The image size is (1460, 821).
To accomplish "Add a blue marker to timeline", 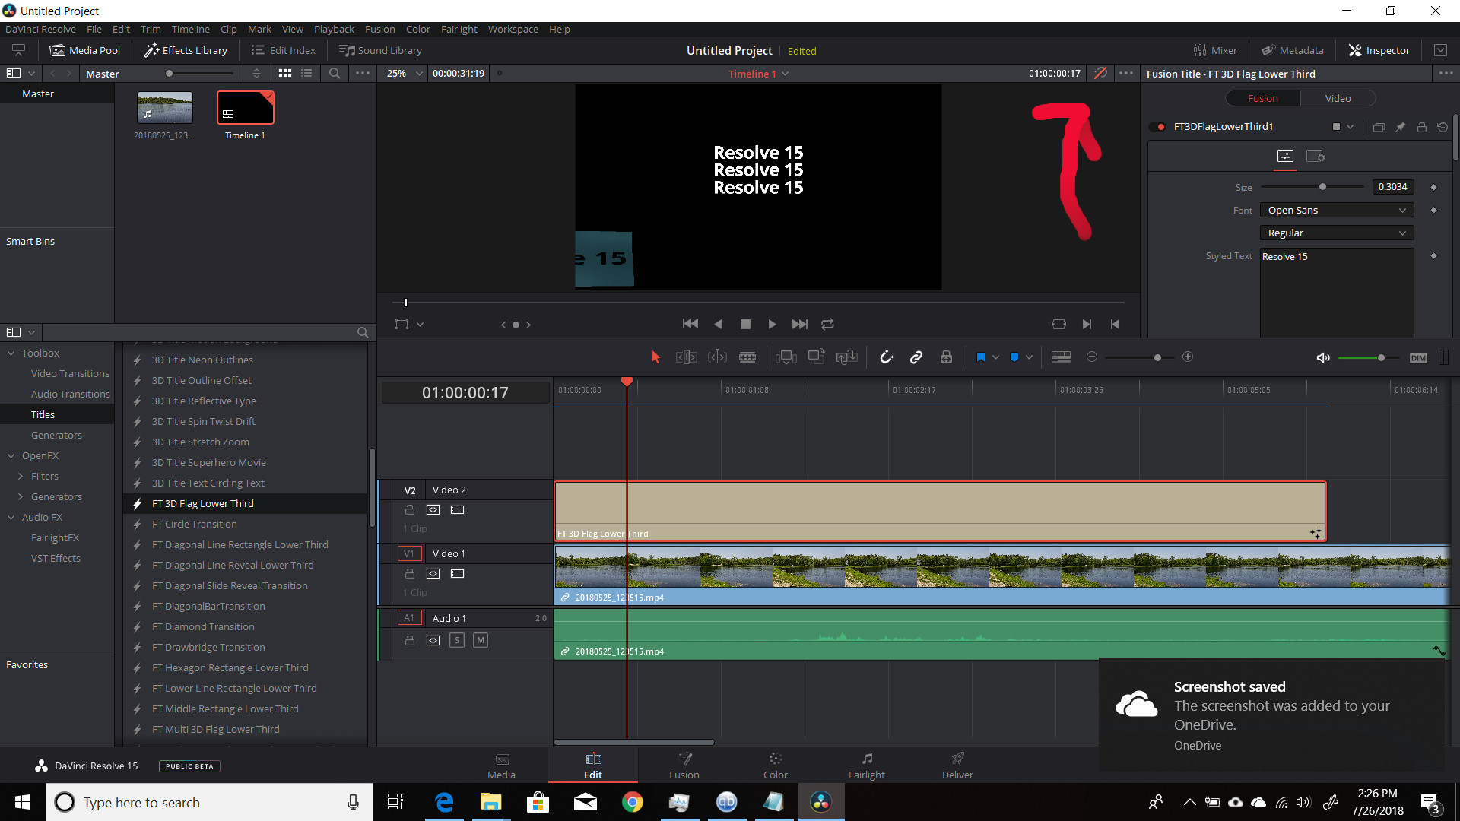I will pos(1014,357).
